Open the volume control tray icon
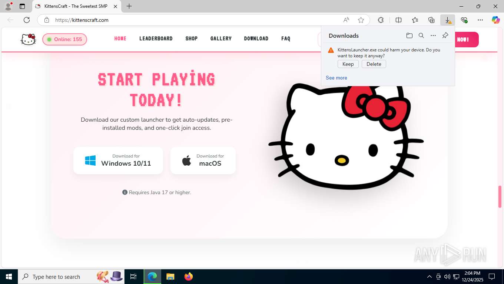Viewport: 504px width, 284px height. (447, 277)
